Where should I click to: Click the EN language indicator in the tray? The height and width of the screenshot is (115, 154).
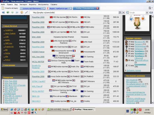[x=127, y=111]
